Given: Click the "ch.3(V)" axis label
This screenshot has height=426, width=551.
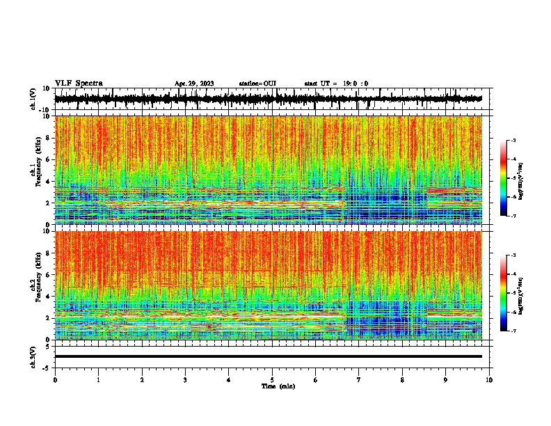Looking at the screenshot, I should [33, 357].
